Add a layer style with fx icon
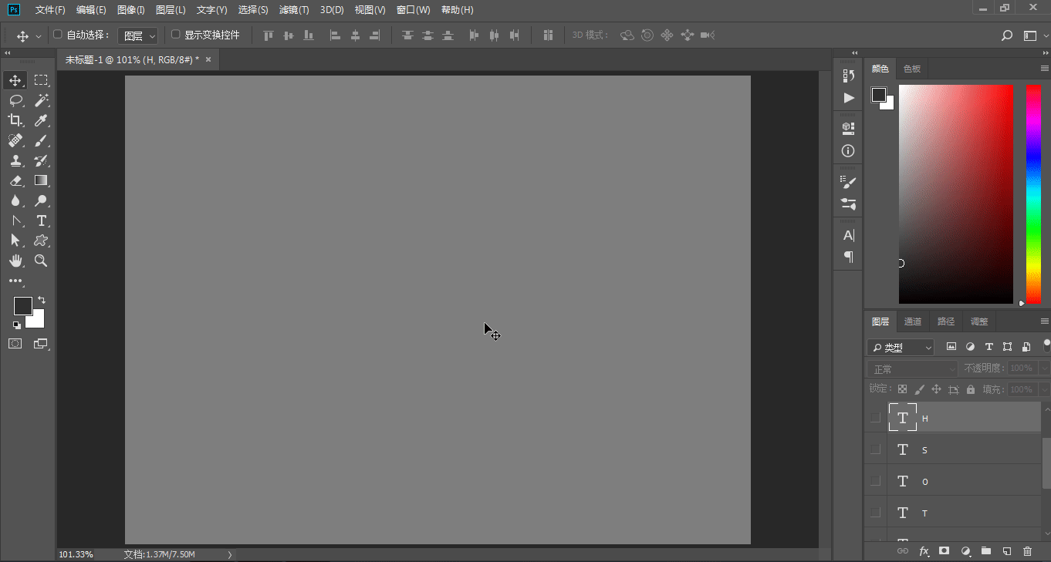 (x=924, y=551)
